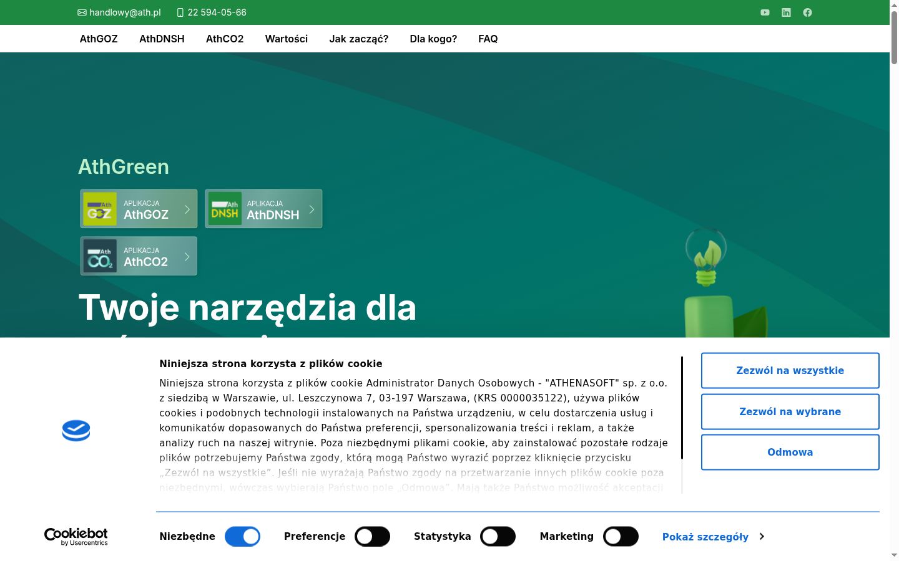
Task: Open the LinkedIn social icon
Action: [x=786, y=12]
